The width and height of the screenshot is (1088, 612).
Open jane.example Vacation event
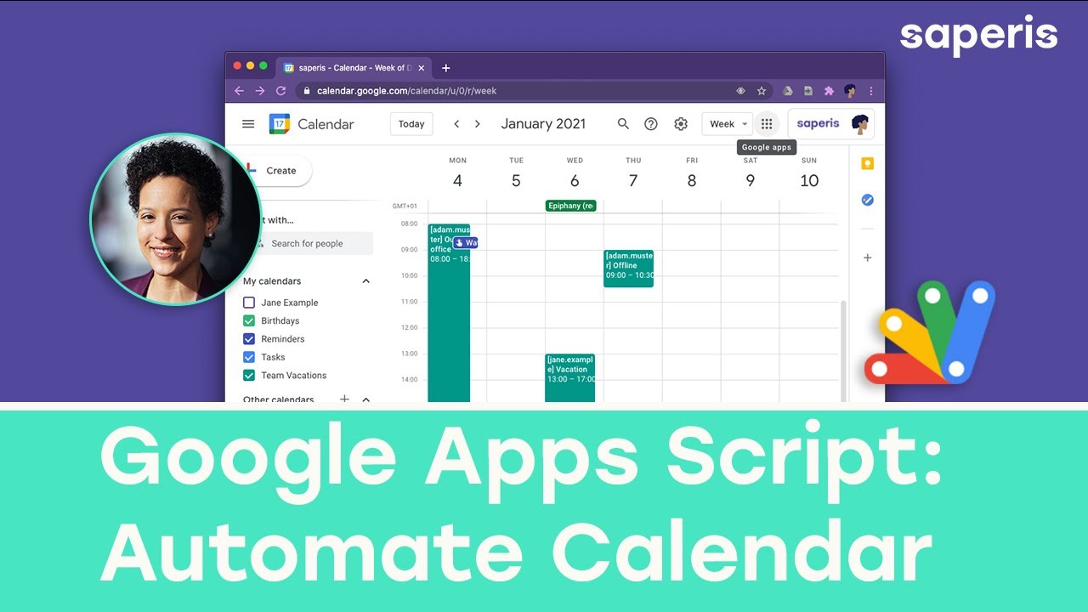569,377
